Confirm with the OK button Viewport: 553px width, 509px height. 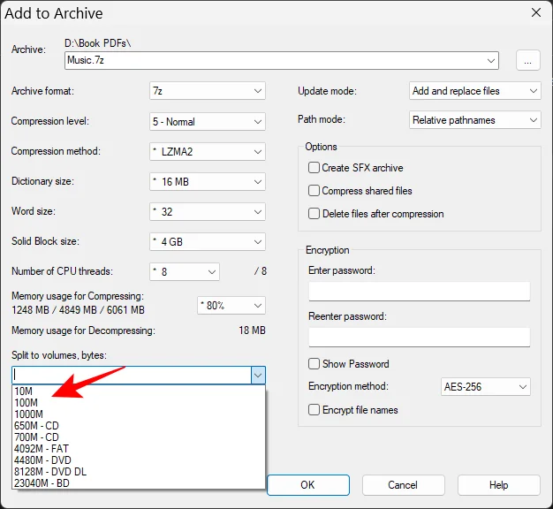point(308,485)
